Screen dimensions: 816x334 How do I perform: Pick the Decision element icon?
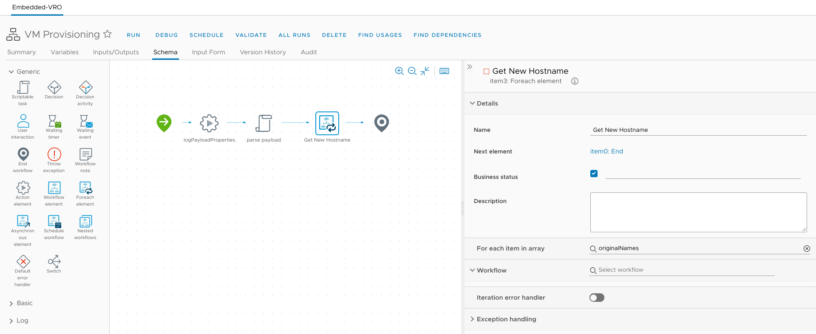click(54, 87)
